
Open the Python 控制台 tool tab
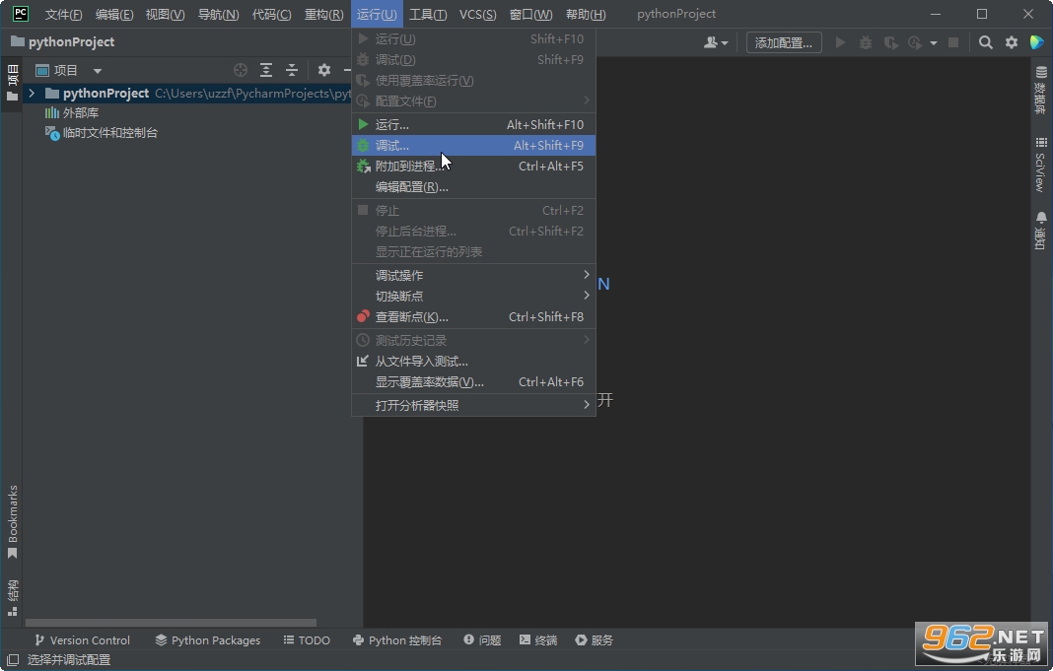[397, 640]
